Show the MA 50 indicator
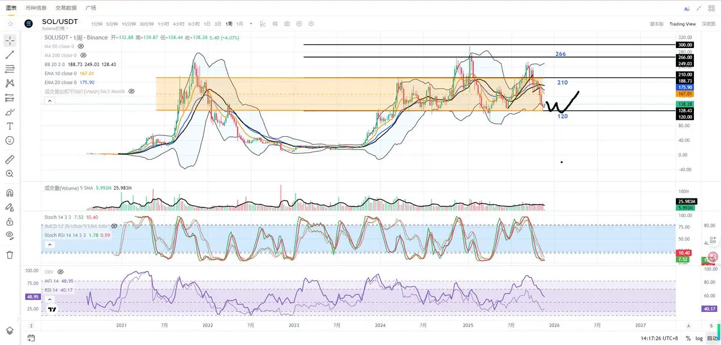The height and width of the screenshot is (345, 721). coord(81,46)
